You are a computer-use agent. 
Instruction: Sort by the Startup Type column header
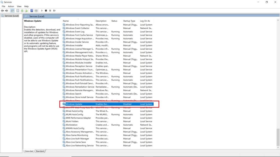(130, 21)
